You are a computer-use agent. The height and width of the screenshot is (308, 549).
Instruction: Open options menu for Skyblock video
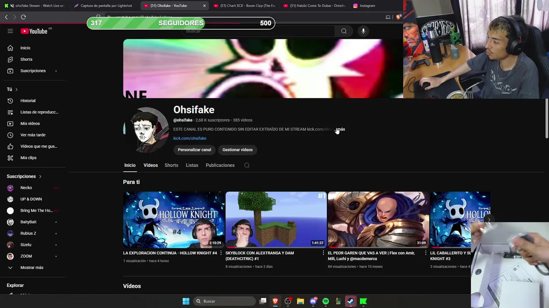click(x=323, y=253)
